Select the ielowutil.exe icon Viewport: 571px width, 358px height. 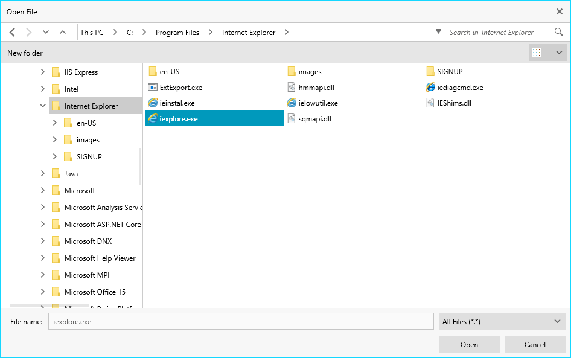coord(292,103)
